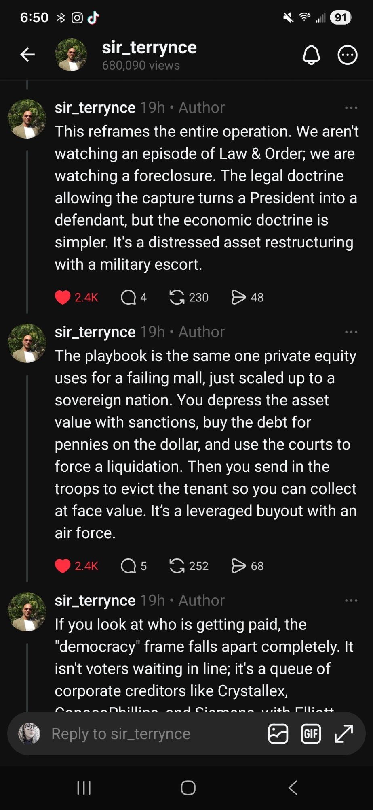The image size is (373, 810).
Task: Unlike the first post heart showing 2.4K
Action: 63,297
